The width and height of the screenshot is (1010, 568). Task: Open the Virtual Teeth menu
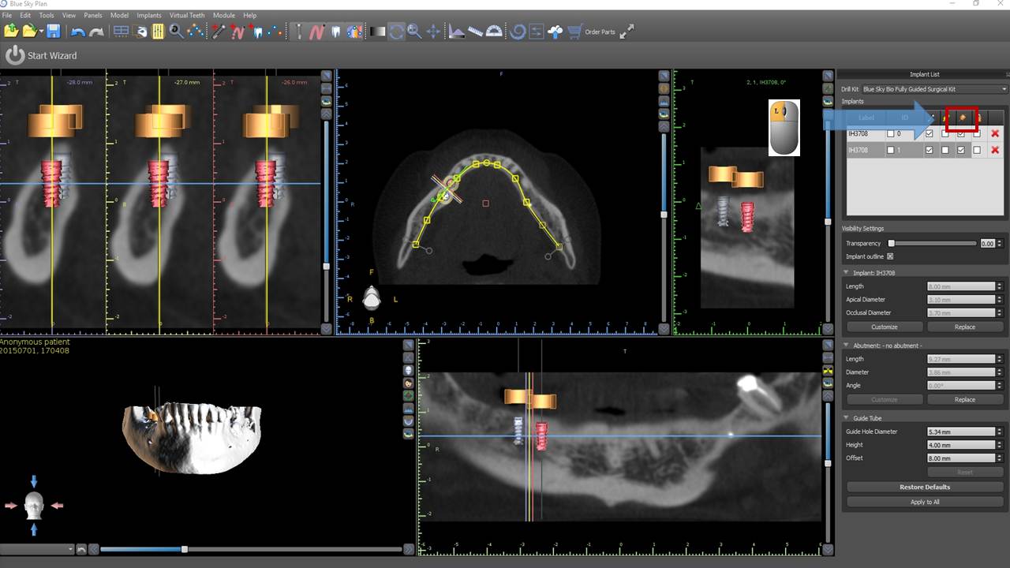point(187,15)
